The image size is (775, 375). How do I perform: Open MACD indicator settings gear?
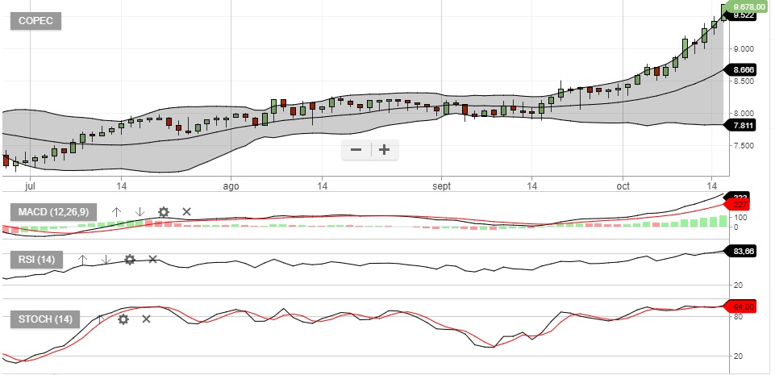(x=163, y=212)
